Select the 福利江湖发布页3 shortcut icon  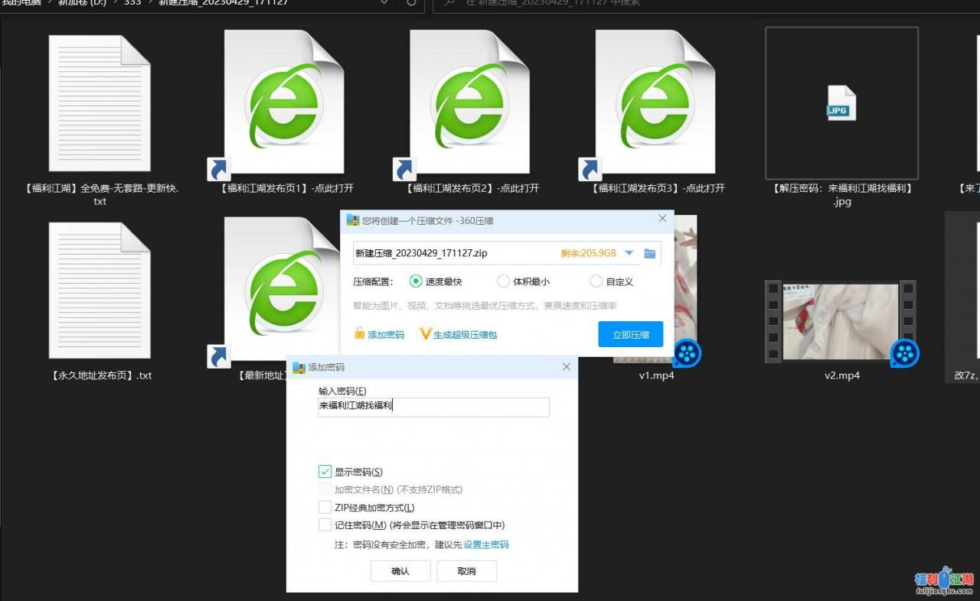656,103
